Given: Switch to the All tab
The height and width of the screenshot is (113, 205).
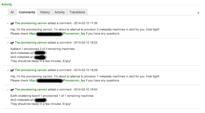Looking at the screenshot, I should 12,12.
